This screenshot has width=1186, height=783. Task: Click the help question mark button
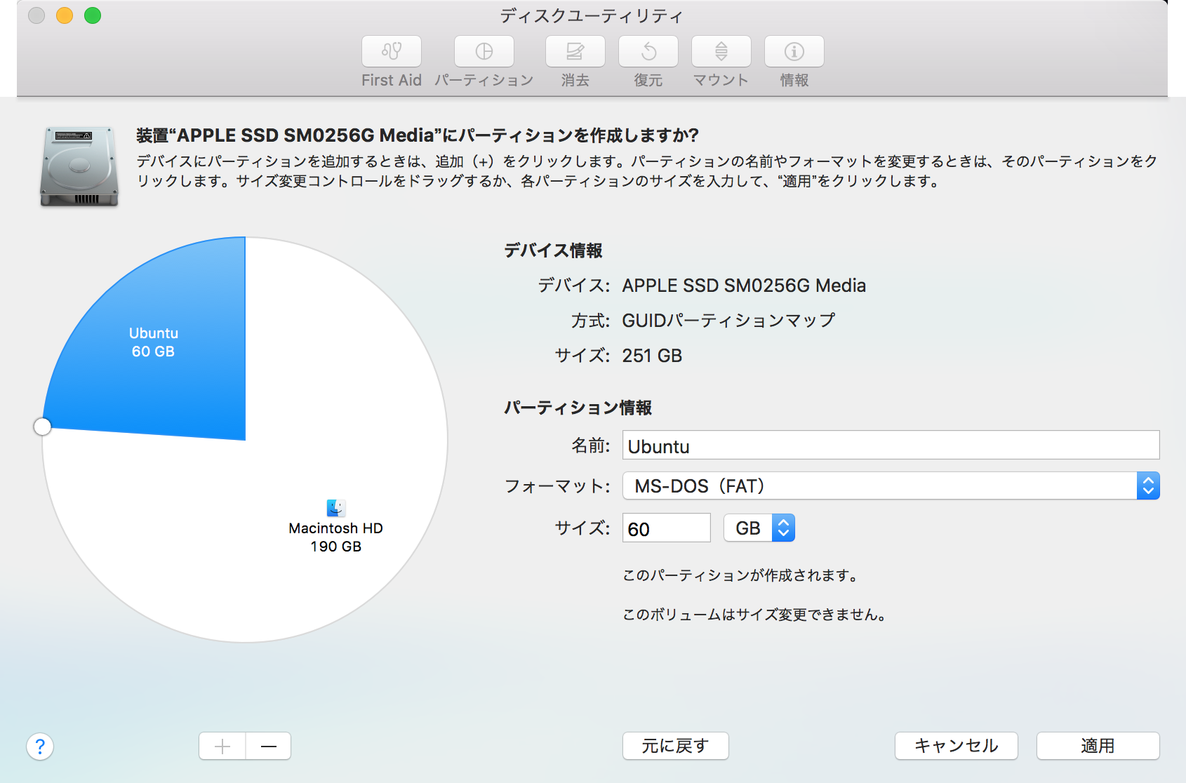coord(40,747)
